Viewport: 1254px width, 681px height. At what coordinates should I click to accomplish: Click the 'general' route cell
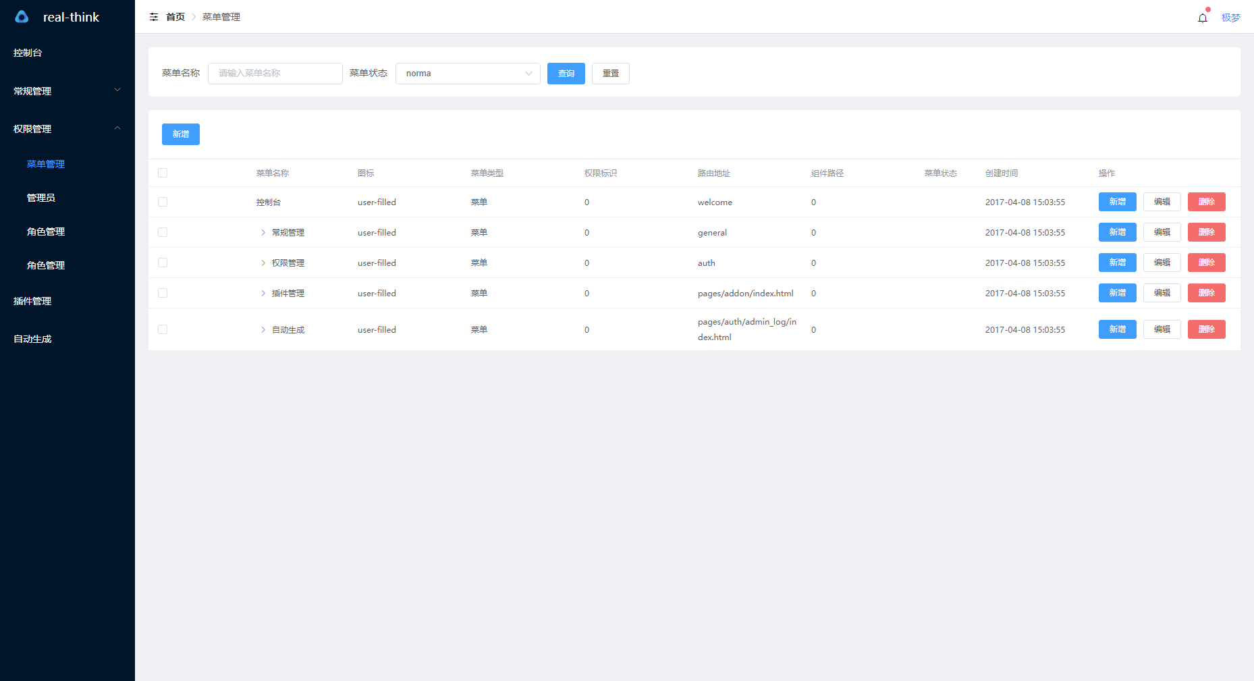[712, 233]
